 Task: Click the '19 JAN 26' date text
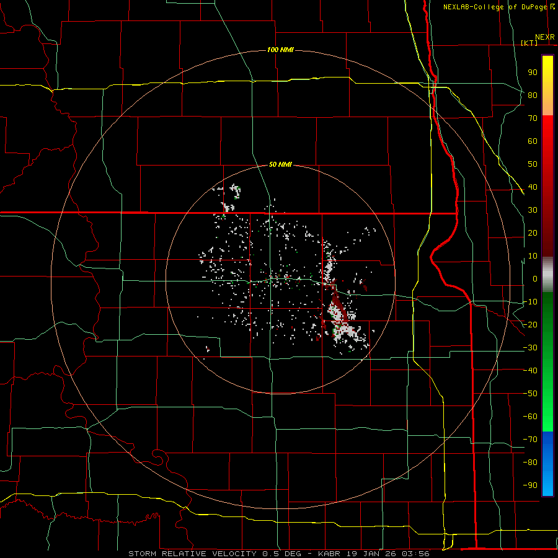coord(371,554)
